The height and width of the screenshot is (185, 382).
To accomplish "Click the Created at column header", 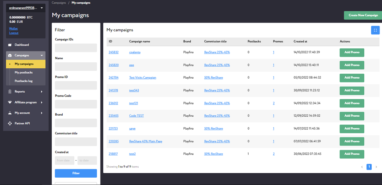I will 300,42.
